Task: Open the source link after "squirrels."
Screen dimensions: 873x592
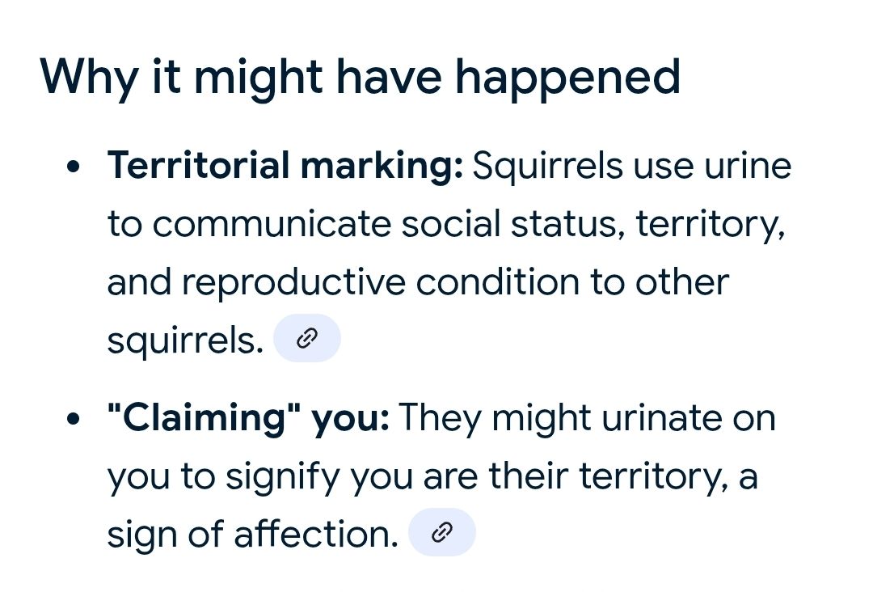Action: point(307,338)
